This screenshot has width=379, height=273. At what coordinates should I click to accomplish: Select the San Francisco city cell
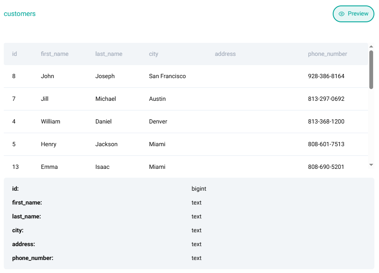tap(167, 76)
